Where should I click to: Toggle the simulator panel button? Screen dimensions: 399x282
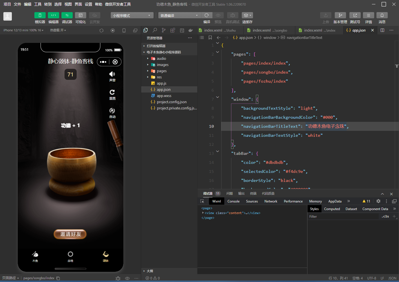[x=40, y=15]
